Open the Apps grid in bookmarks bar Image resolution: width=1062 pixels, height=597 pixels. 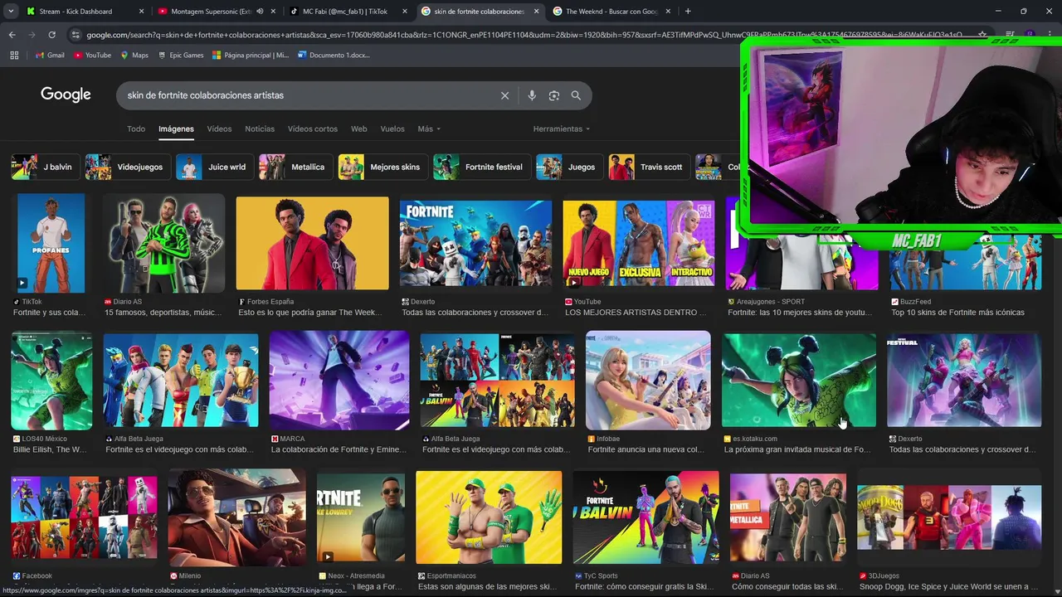tap(14, 55)
